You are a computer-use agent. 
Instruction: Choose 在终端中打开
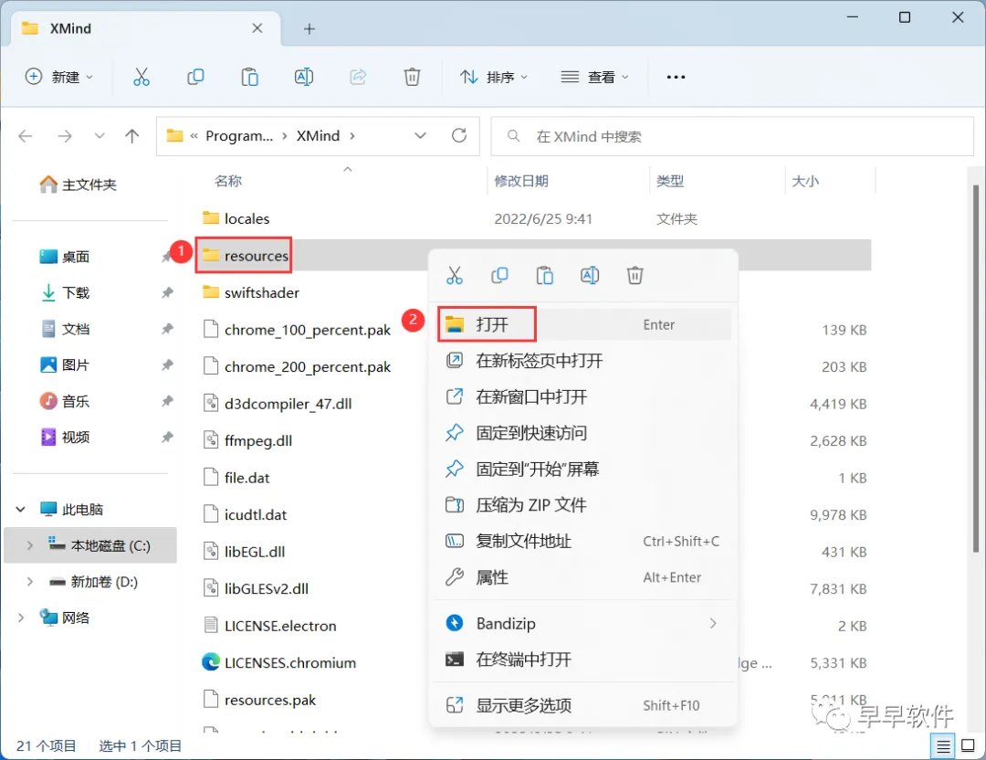[583, 660]
